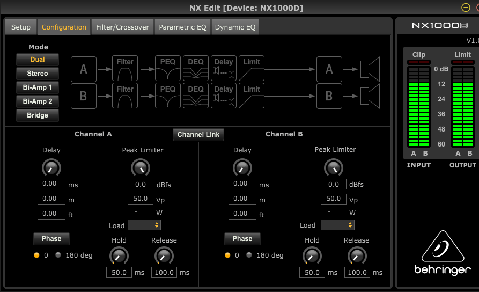Image resolution: width=479 pixels, height=292 pixels.
Task: Select Stereo mode
Action: [38, 74]
